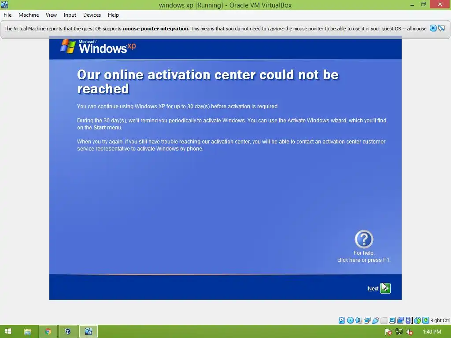Click the optical drive status icon
The height and width of the screenshot is (338, 451).
pyautogui.click(x=350, y=320)
